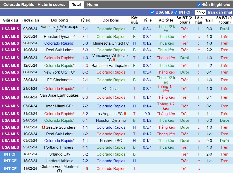This screenshot has height=173, width=233.
Task: Uncheck the USA MLS filter checkbox
Action: pos(152,12)
